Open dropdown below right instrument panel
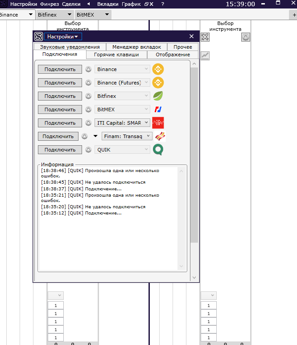Screen dimensions: 297x345 pyautogui.click(x=209, y=295)
